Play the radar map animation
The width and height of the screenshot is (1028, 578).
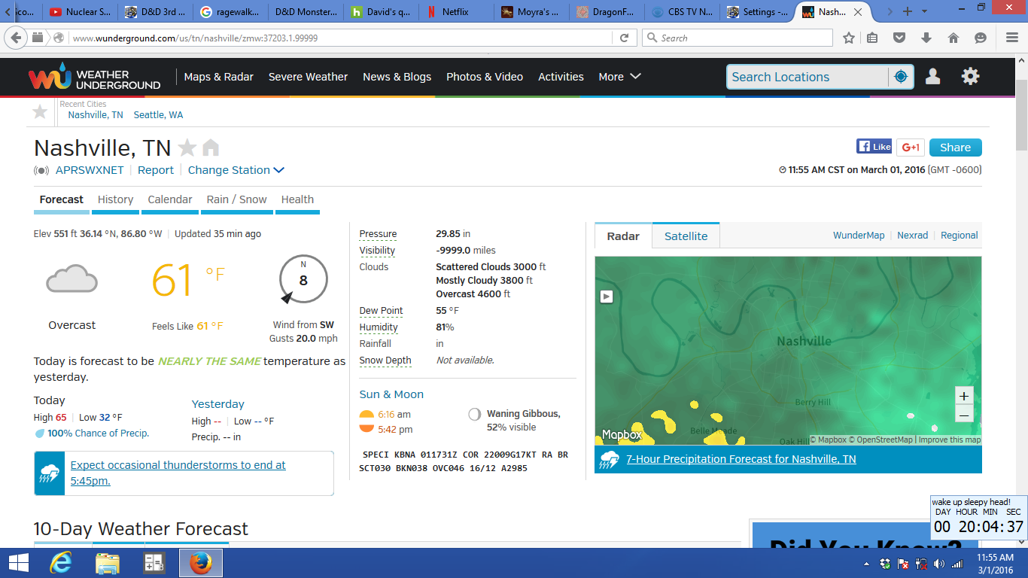606,297
